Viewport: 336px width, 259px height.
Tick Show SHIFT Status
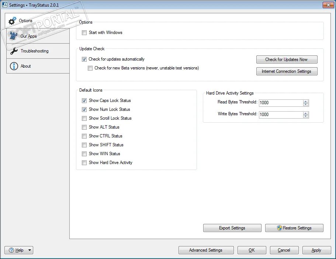tap(84, 145)
